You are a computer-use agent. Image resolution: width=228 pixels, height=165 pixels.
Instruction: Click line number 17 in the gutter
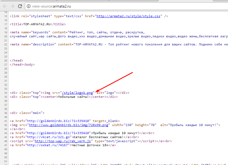[6, 24]
